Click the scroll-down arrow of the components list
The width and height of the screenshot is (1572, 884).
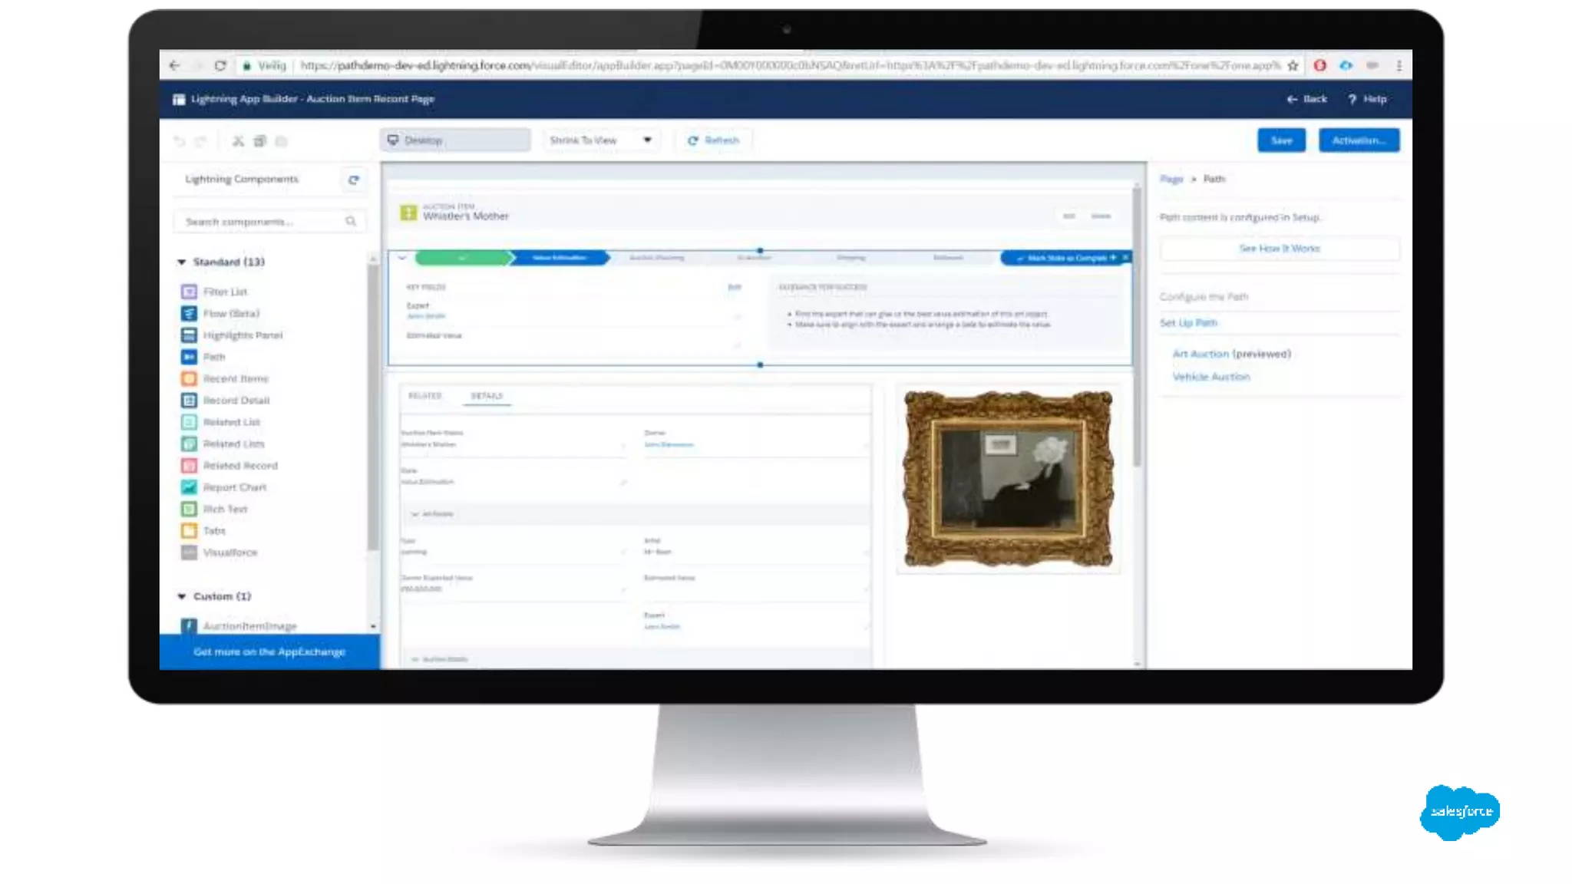click(373, 627)
